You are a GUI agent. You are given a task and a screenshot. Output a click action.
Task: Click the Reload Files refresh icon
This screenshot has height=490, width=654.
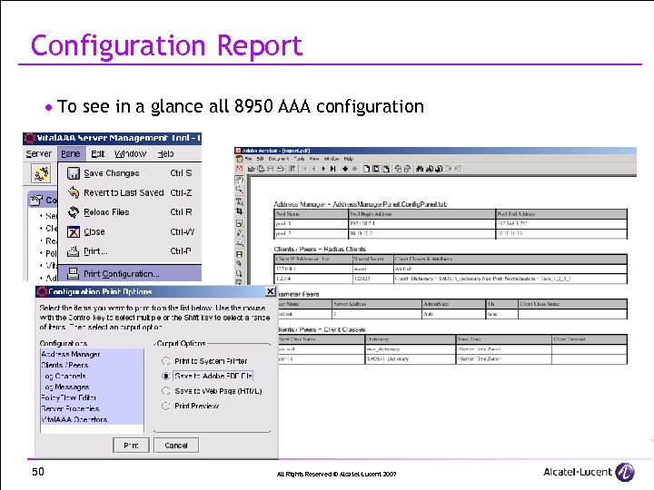click(x=74, y=212)
